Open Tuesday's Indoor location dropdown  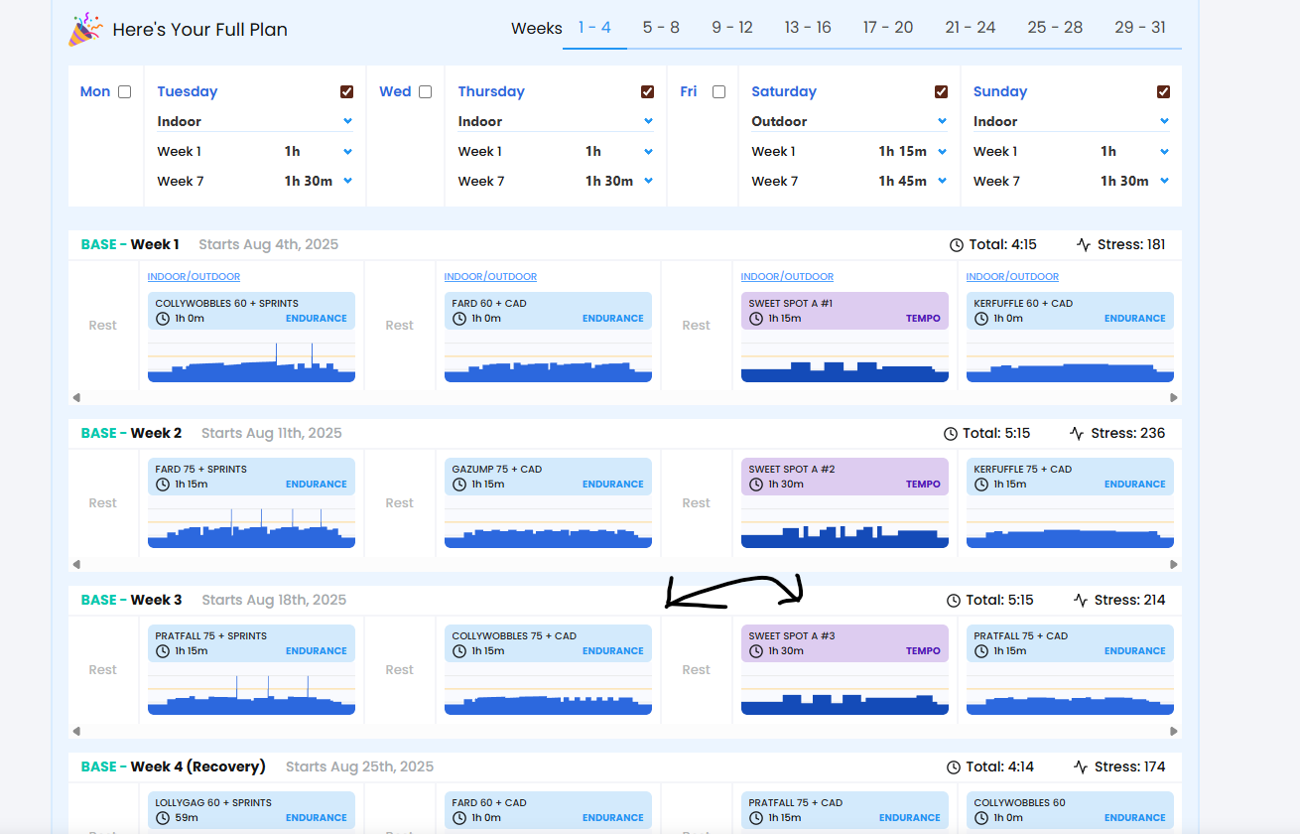click(255, 121)
